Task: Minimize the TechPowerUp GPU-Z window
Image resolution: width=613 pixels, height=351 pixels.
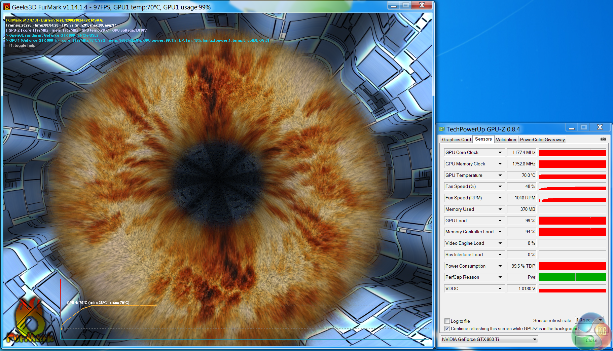Action: [x=571, y=127]
